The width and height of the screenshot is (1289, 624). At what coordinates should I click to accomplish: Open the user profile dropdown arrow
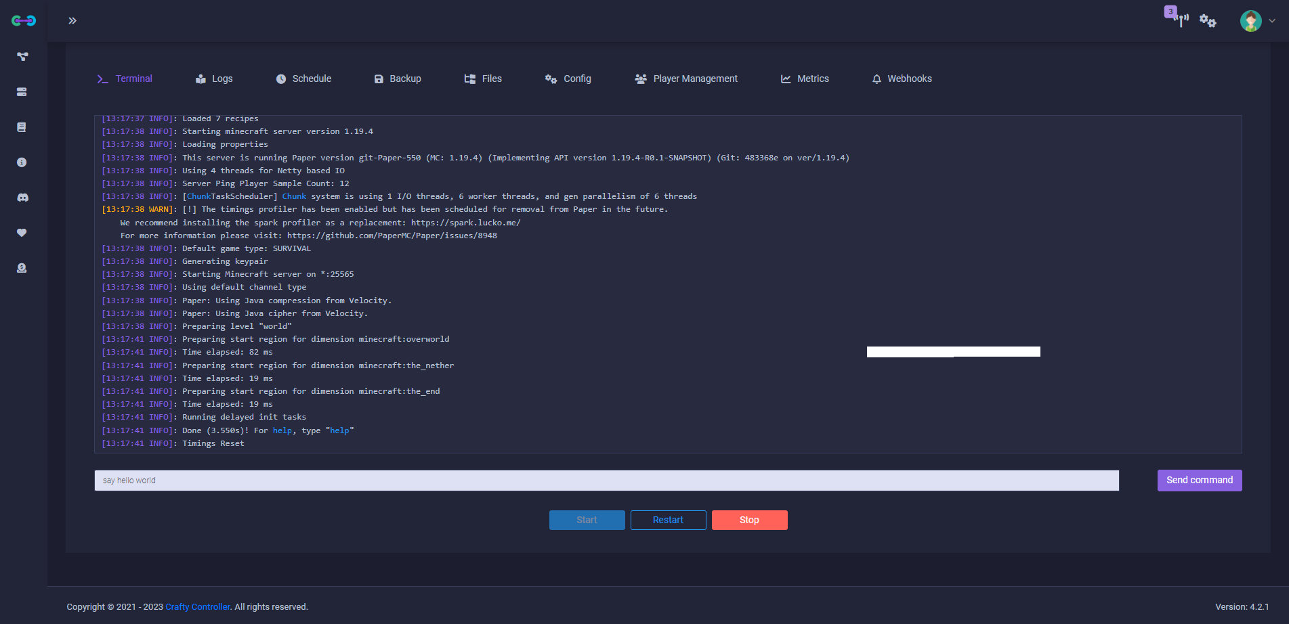[1272, 21]
